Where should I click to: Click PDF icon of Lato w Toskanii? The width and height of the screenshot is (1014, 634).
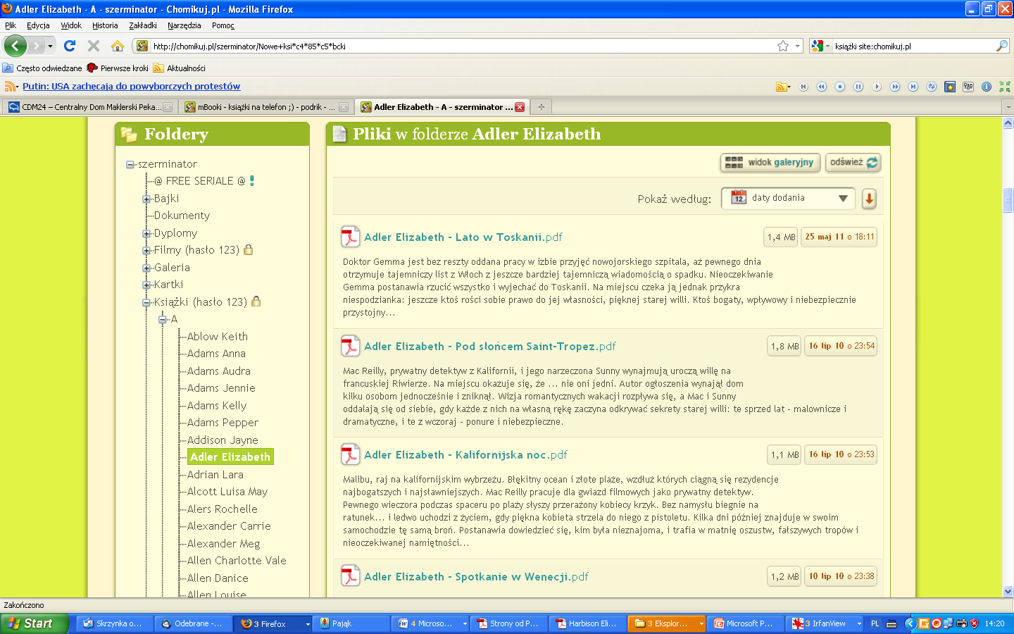350,237
